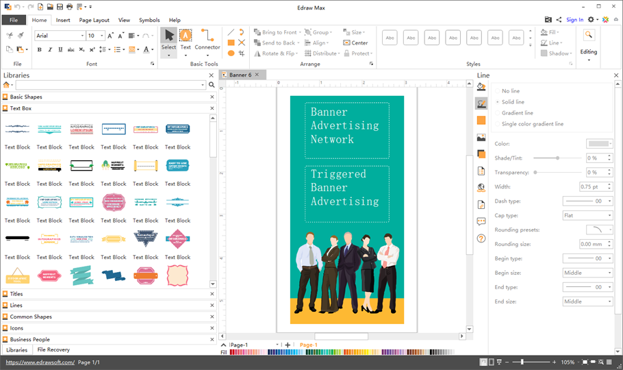
Task: Click the Help question mark sidebar icon
Action: click(x=481, y=238)
